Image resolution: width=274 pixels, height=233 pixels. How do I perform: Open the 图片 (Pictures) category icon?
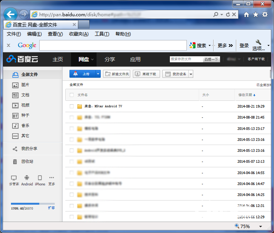point(15,85)
